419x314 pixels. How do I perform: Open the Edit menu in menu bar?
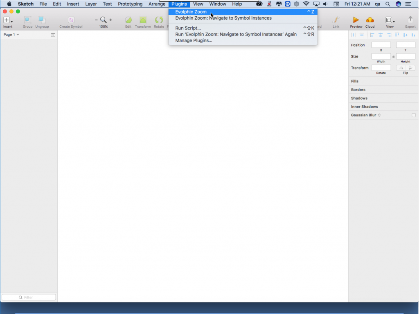[x=57, y=4]
